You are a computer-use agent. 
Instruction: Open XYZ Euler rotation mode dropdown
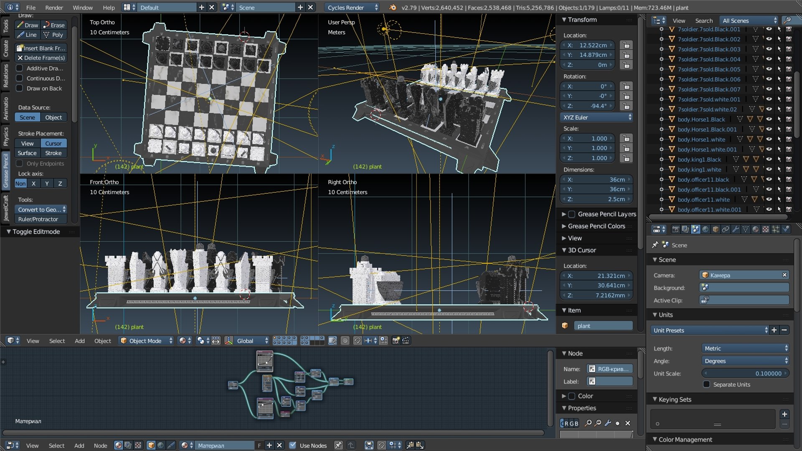click(596, 117)
